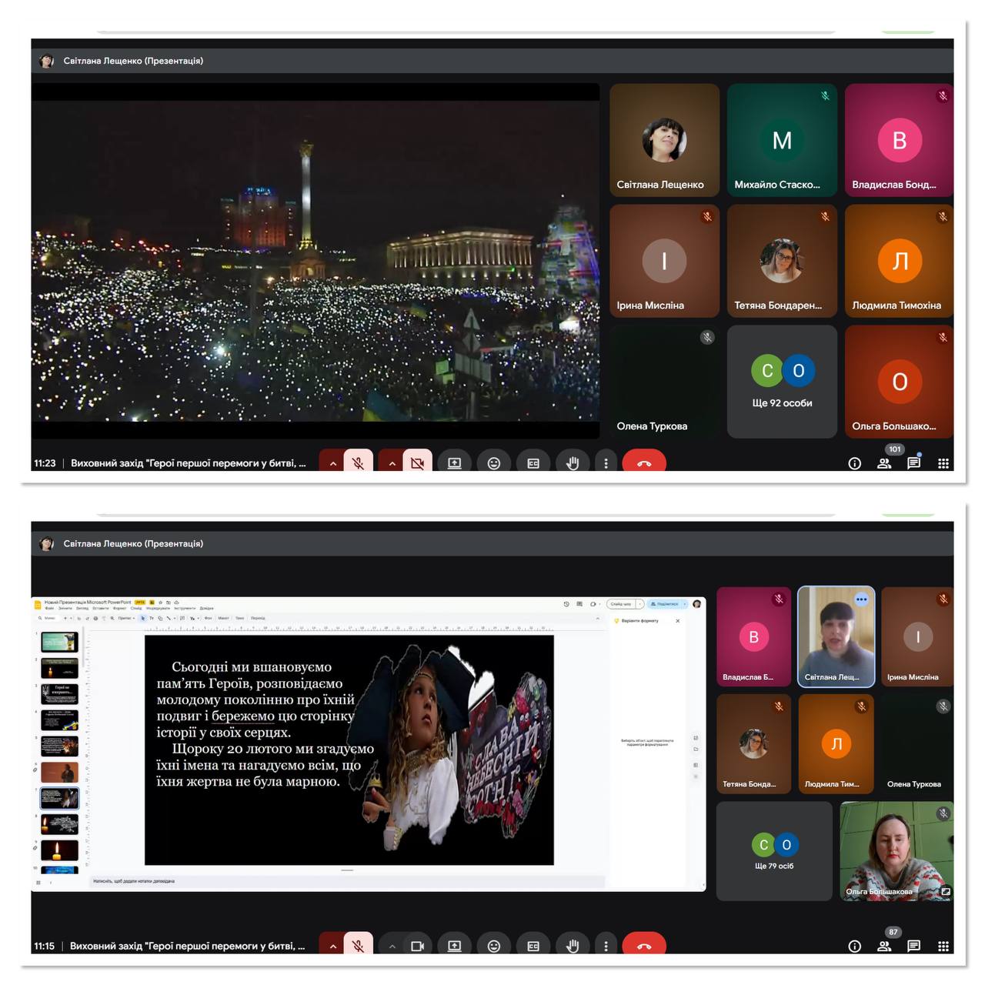Open emoji reactions in 11:23 meeting
The height and width of the screenshot is (985, 985).
click(x=494, y=462)
